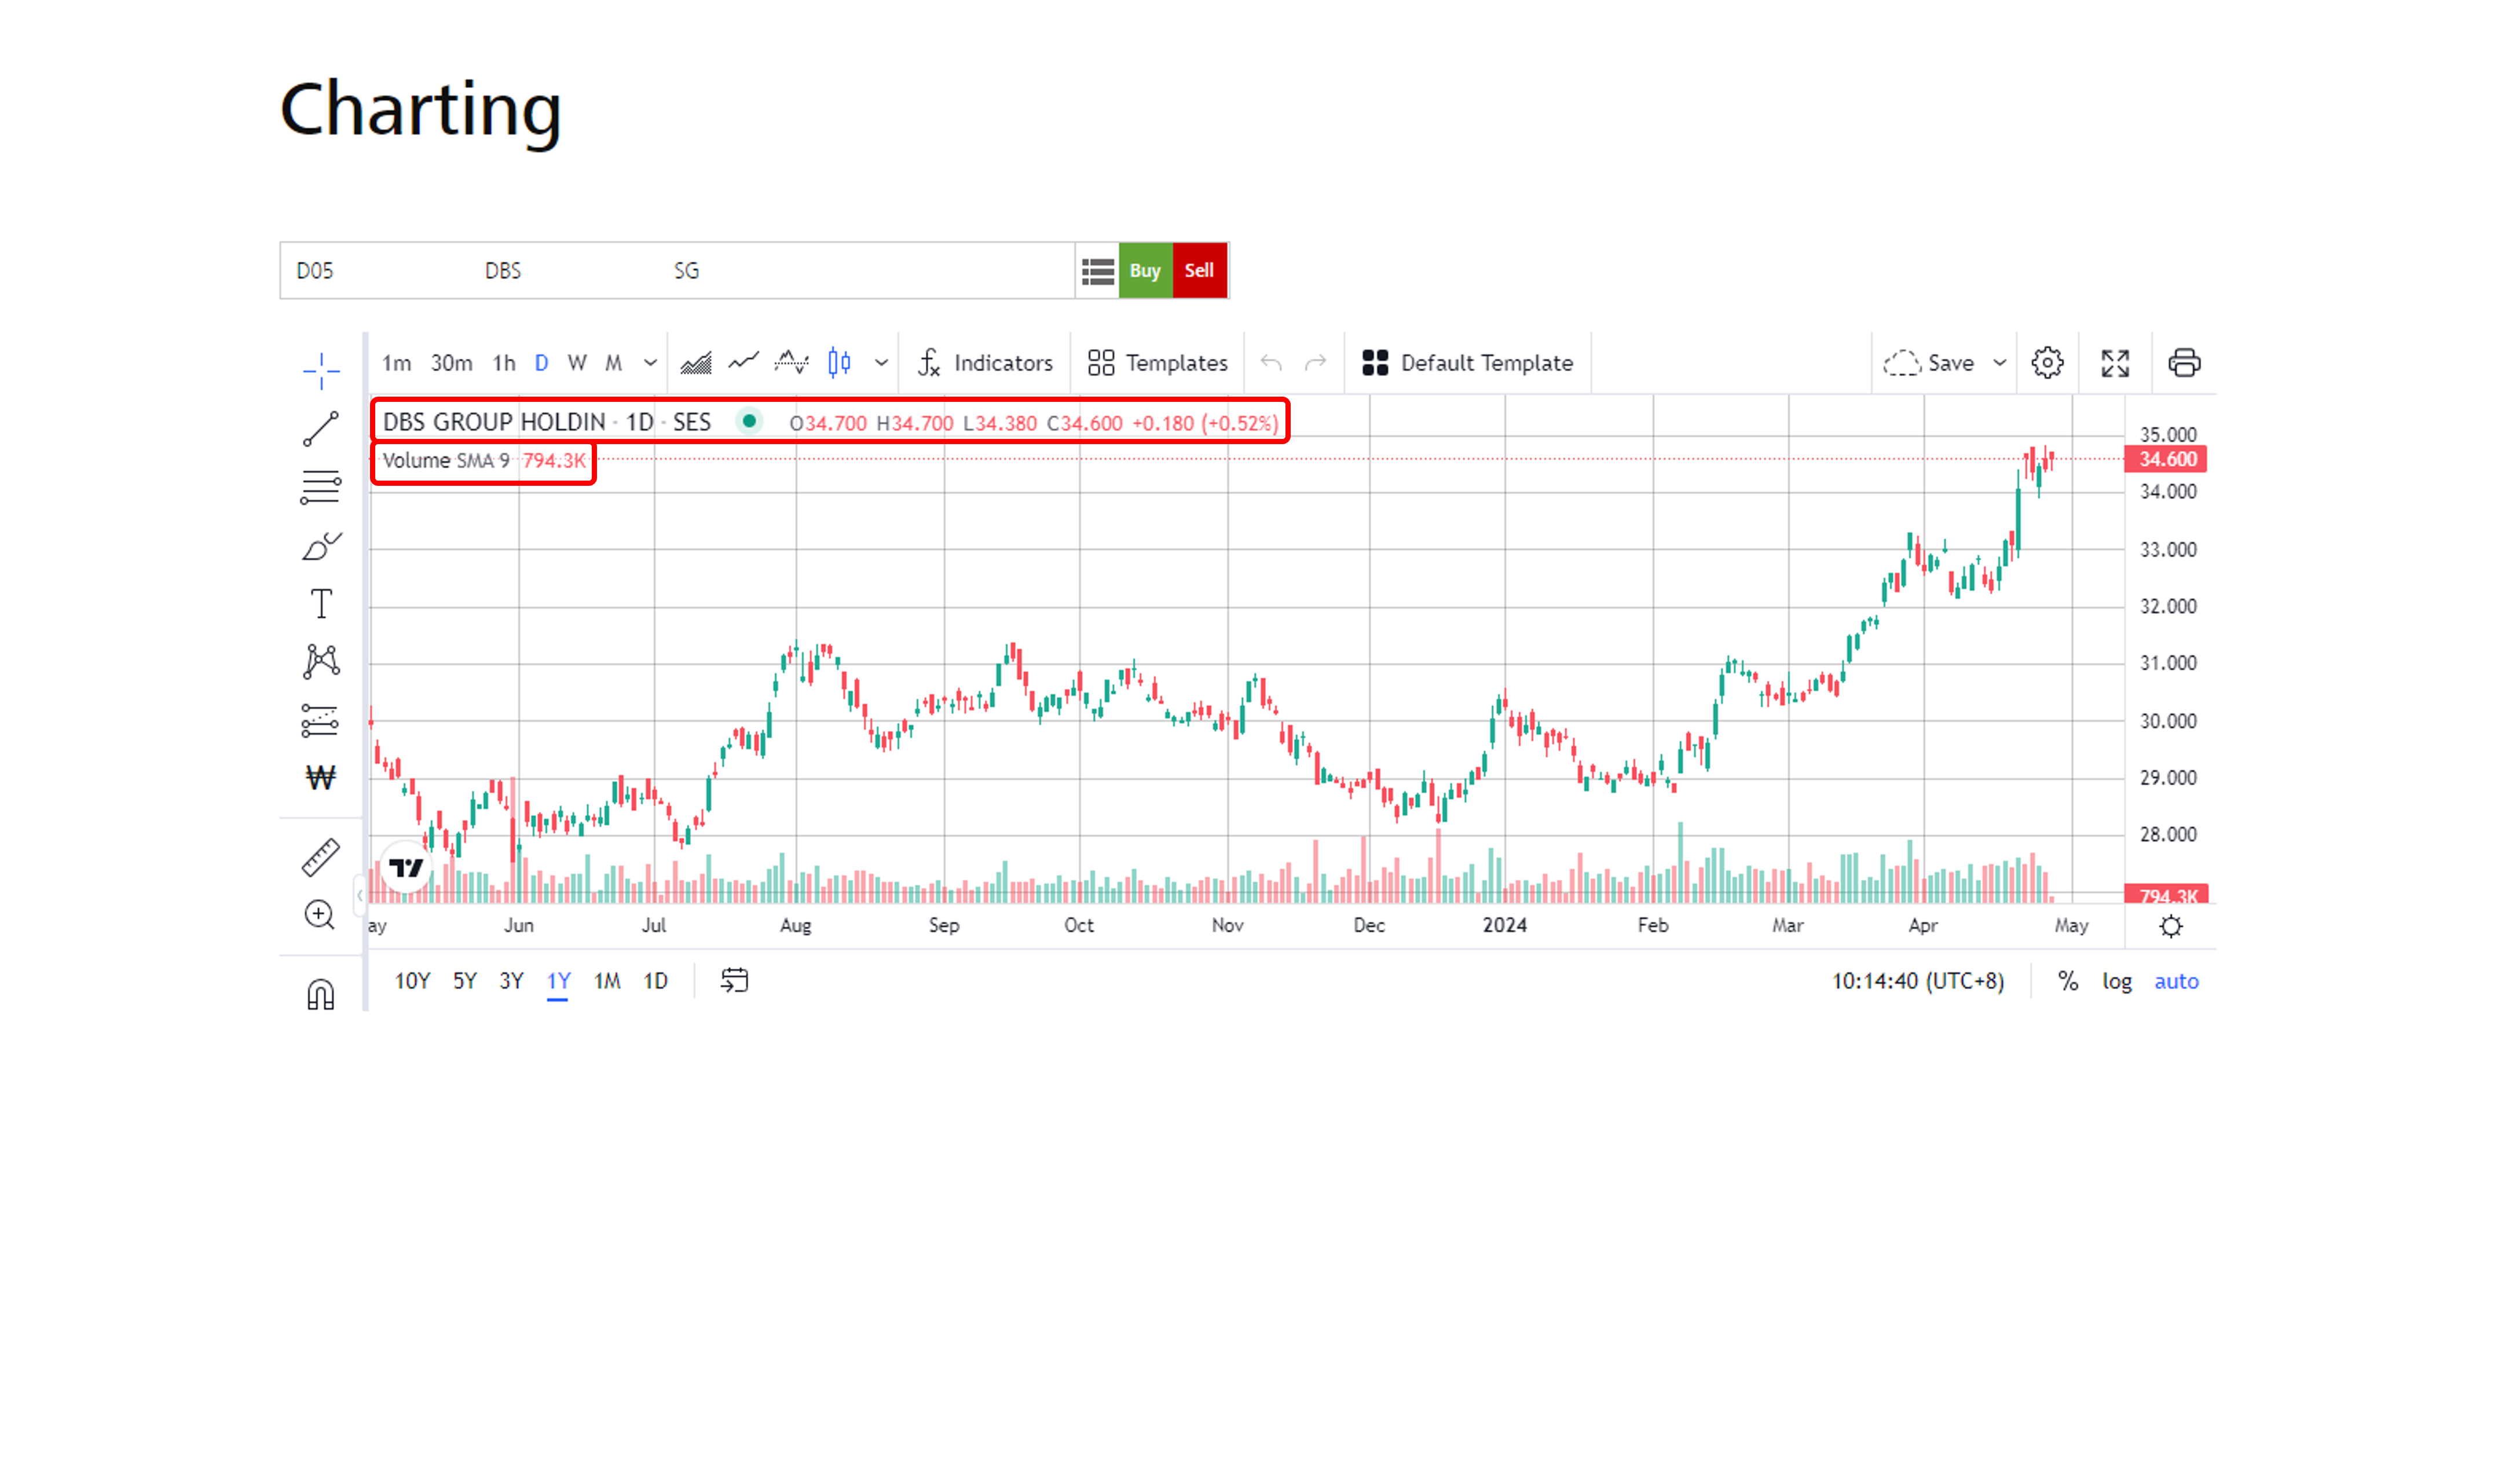Click the red Sell button
This screenshot has width=2520, height=1465.
click(1199, 270)
